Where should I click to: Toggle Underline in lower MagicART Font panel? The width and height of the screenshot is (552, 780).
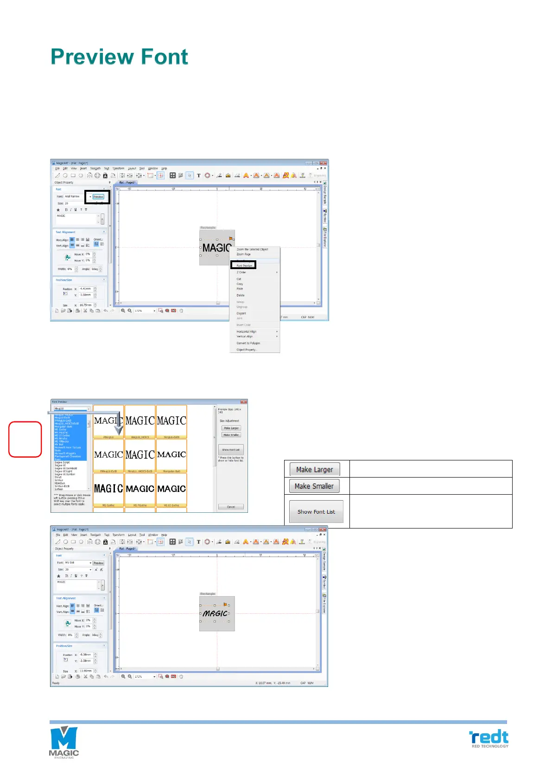pos(76,576)
